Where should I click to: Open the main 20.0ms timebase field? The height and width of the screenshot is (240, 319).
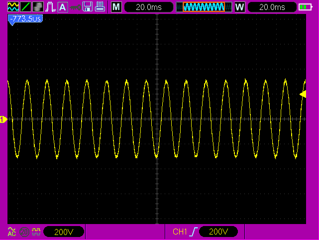149,7
